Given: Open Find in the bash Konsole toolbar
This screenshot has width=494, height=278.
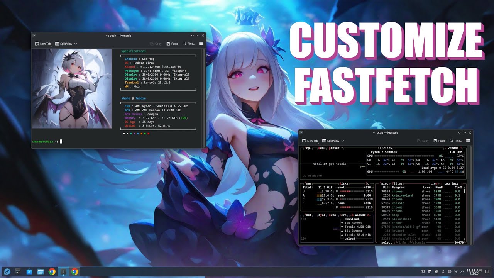Looking at the screenshot, I should pos(189,44).
